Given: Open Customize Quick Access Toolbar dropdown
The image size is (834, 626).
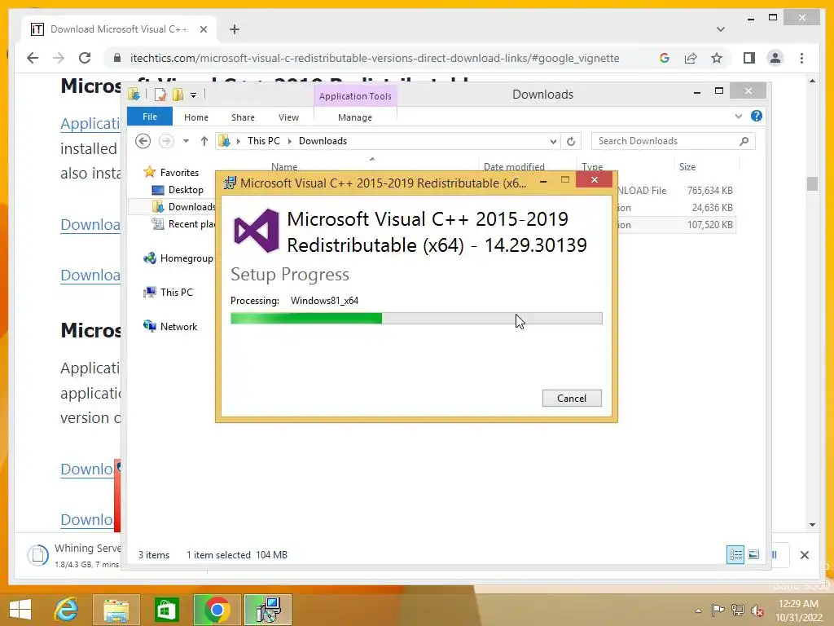Looking at the screenshot, I should pos(194,95).
